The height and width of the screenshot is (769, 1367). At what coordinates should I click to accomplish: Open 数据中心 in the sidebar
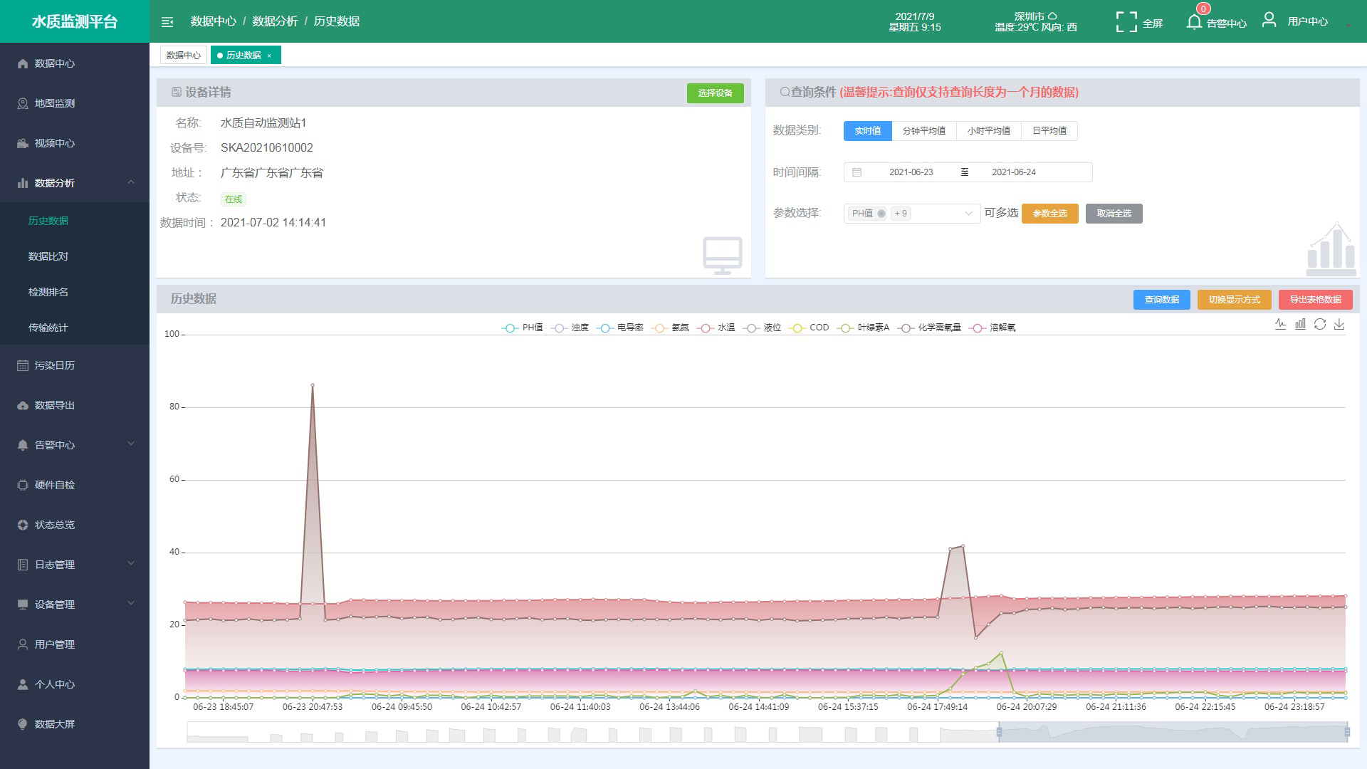(x=75, y=63)
